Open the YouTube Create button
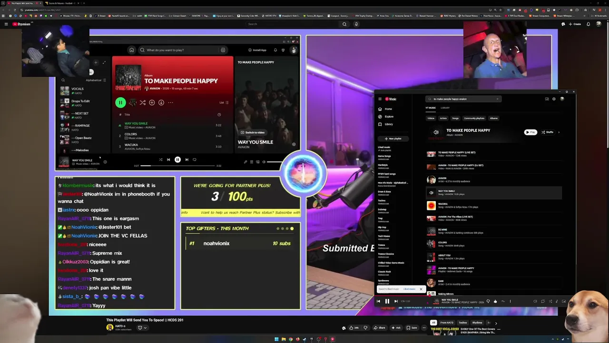The height and width of the screenshot is (343, 609). coord(575,24)
